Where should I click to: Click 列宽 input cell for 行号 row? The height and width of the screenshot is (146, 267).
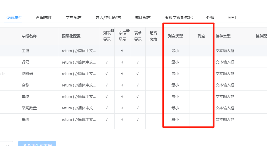click(x=201, y=62)
